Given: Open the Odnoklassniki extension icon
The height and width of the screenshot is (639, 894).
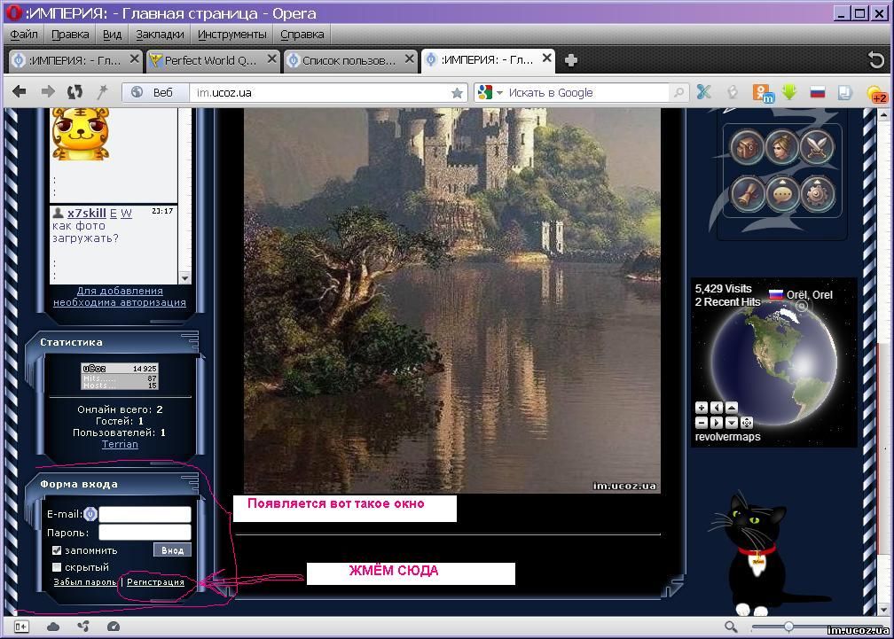Looking at the screenshot, I should point(763,93).
